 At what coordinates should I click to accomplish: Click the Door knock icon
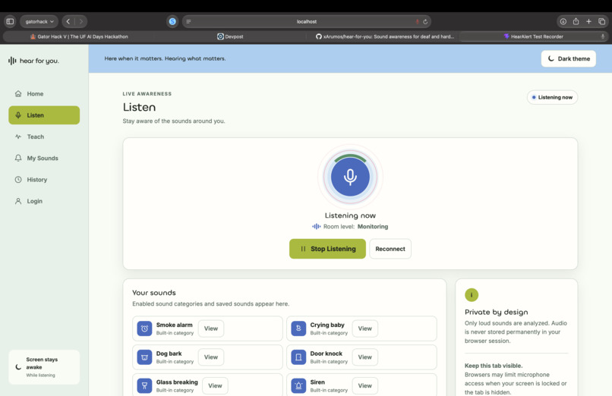[x=298, y=357]
